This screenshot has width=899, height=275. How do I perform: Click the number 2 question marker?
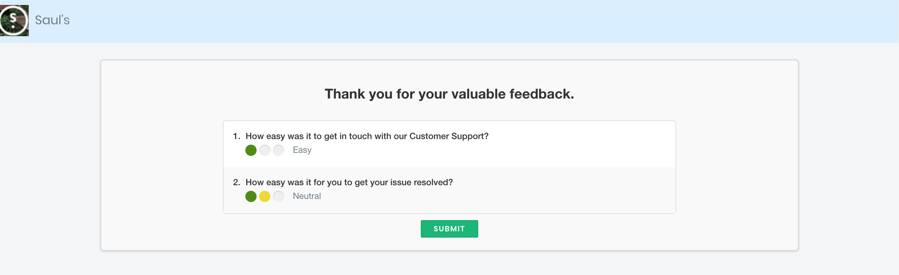(x=237, y=182)
